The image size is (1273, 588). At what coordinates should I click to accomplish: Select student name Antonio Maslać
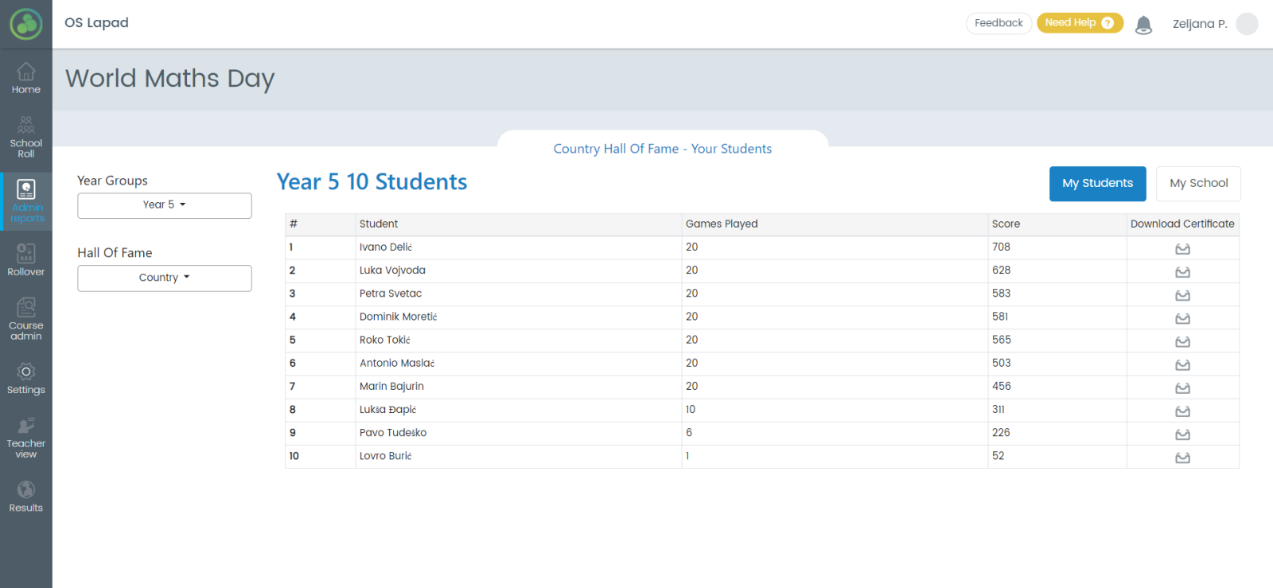point(397,363)
